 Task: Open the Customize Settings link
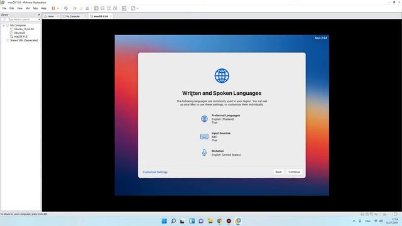click(x=155, y=172)
